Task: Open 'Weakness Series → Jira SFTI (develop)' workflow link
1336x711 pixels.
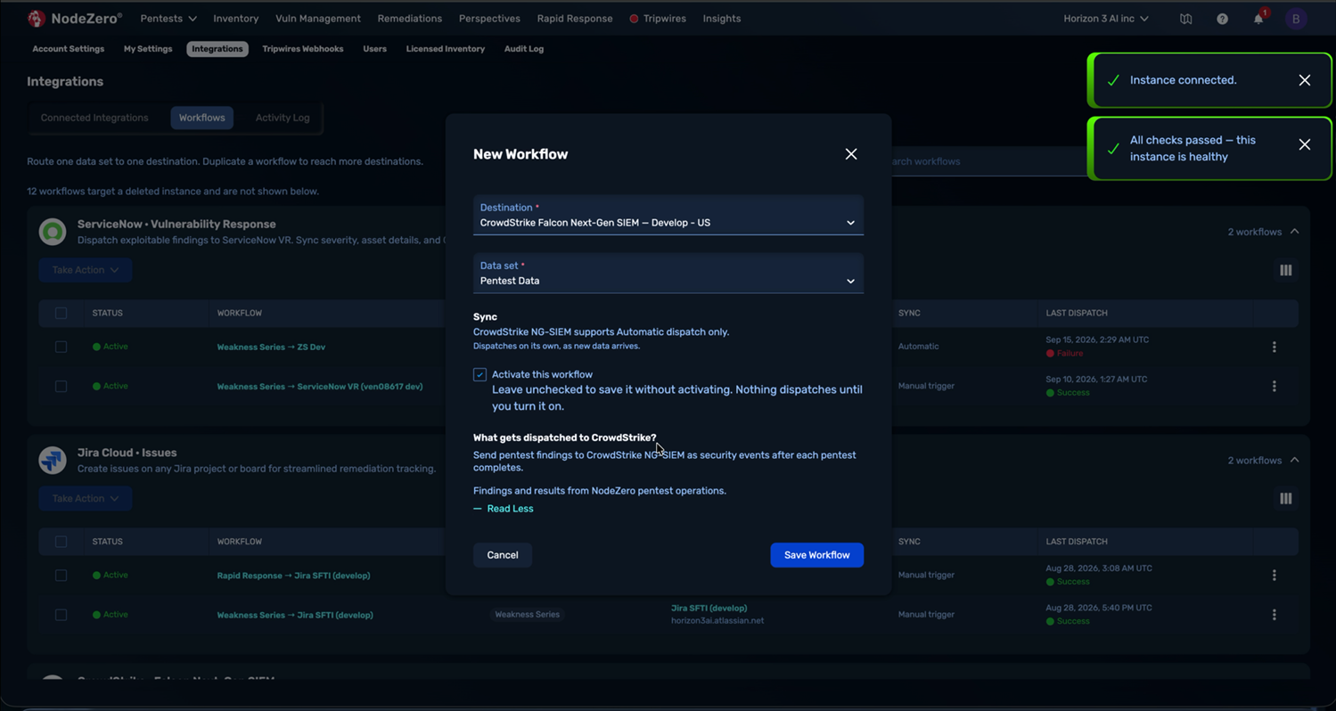Action: click(295, 615)
